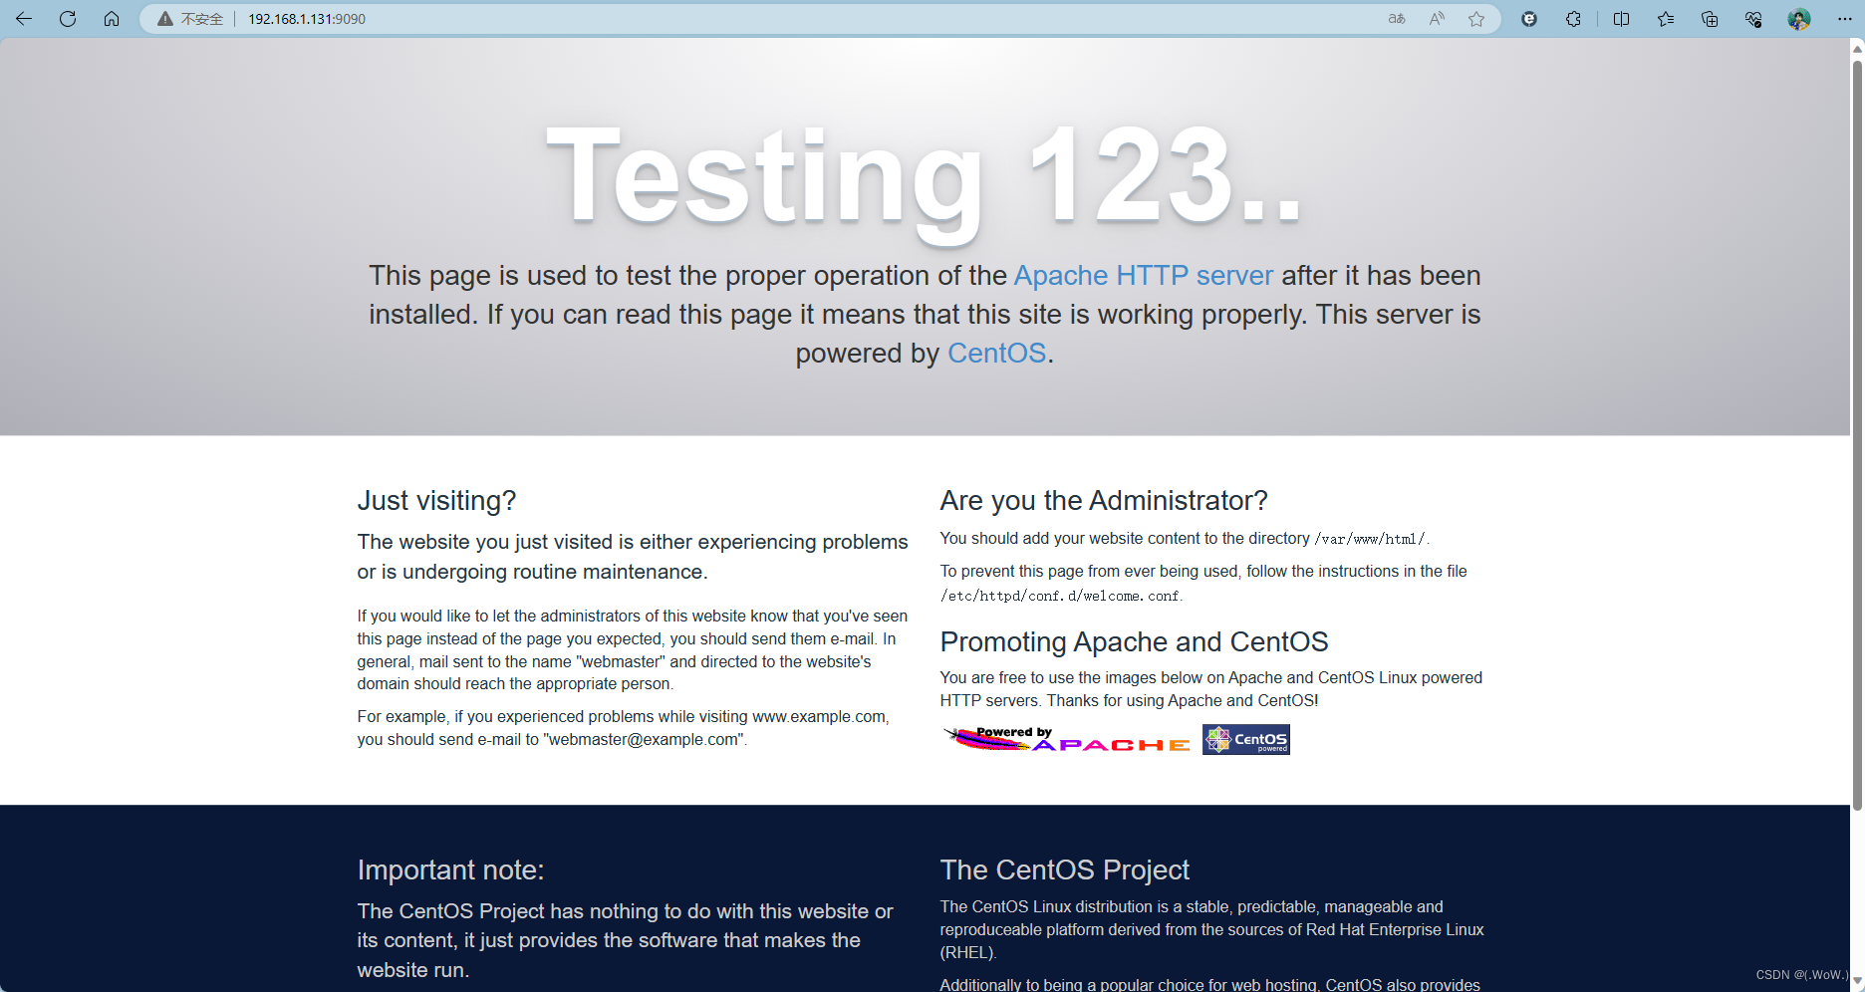Click the 'Promoting Apache and CentOS' heading

(1134, 641)
